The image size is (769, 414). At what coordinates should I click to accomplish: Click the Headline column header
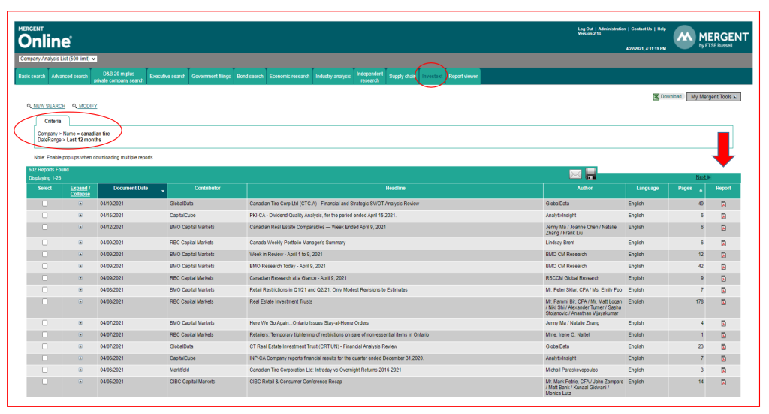395,189
